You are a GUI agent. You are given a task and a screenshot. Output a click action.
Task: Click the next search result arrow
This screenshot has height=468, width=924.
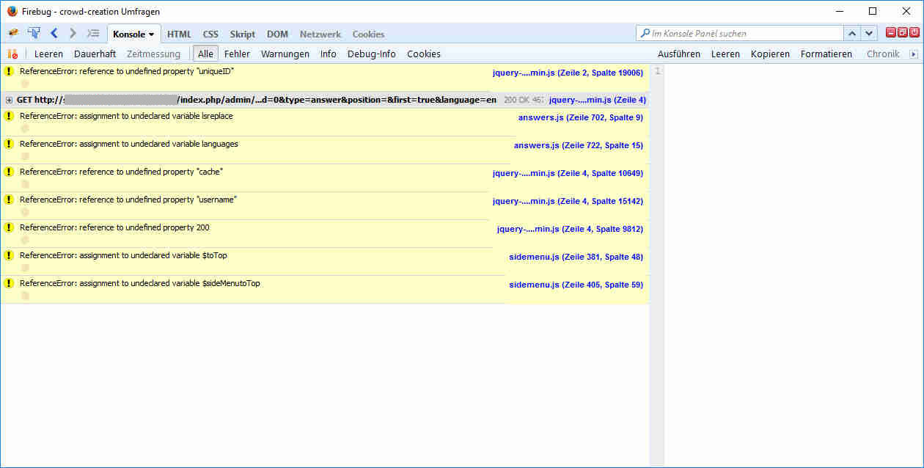coord(869,33)
